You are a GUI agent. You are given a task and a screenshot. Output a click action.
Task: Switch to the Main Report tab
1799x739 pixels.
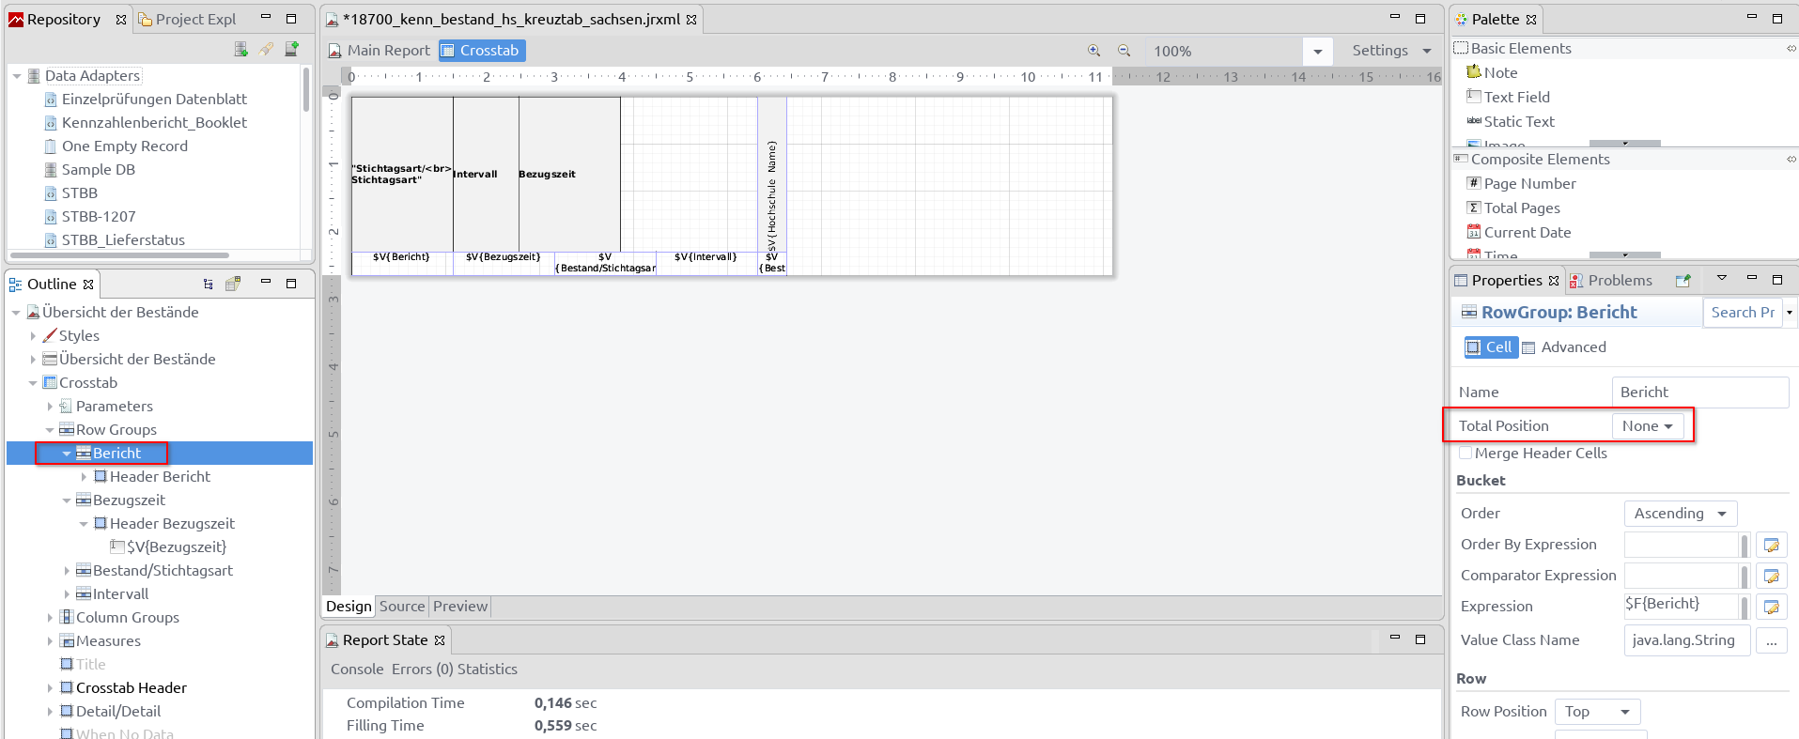(379, 51)
